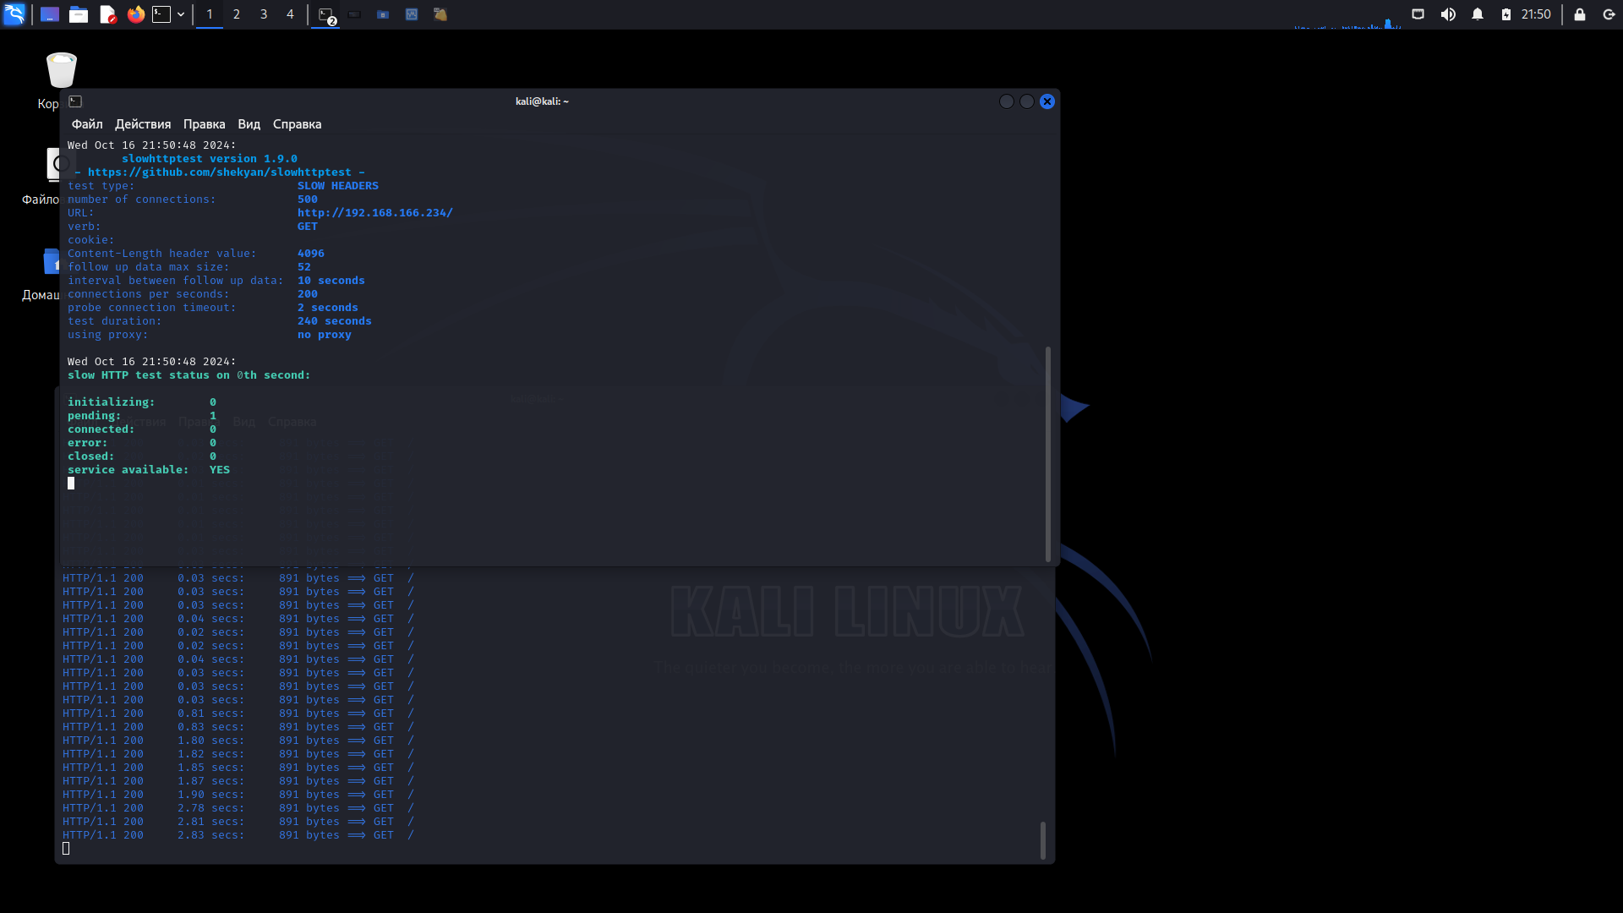Click the terminal application icon in taskbar
1623x913 pixels.
[161, 14]
